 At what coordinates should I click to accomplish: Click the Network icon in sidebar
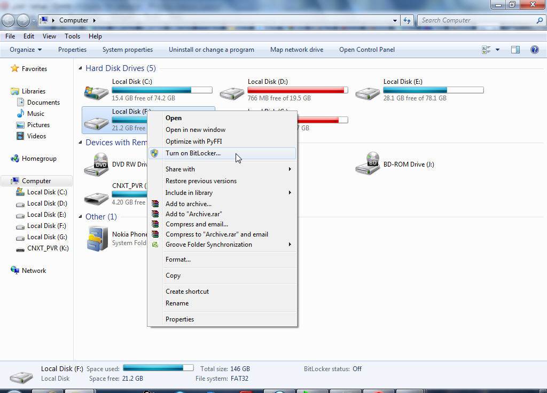click(14, 270)
